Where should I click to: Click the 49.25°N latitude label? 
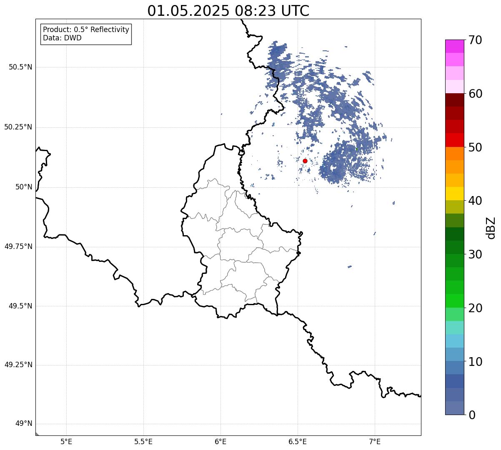(x=18, y=365)
